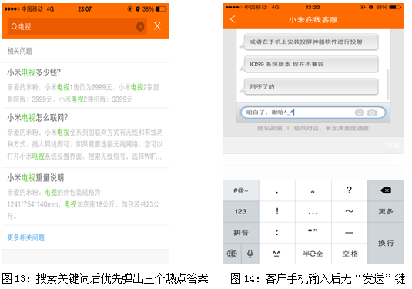
Task: Clear the search text with circled X icon
Action: coord(140,26)
